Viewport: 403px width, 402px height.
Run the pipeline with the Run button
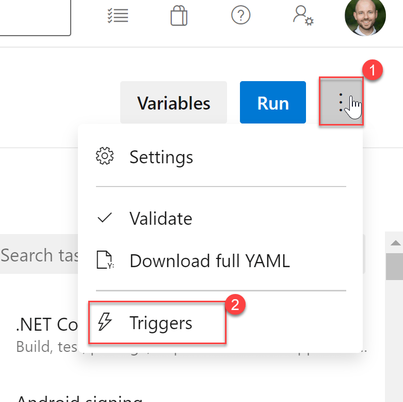point(272,103)
